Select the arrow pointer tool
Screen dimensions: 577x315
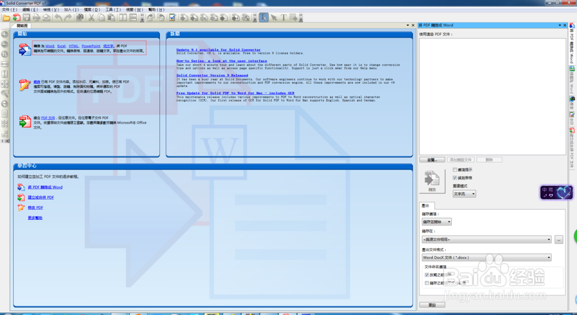click(273, 18)
